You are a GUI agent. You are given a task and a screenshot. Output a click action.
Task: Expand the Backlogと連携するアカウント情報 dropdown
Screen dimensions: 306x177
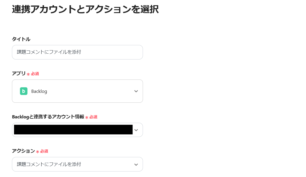click(x=77, y=130)
